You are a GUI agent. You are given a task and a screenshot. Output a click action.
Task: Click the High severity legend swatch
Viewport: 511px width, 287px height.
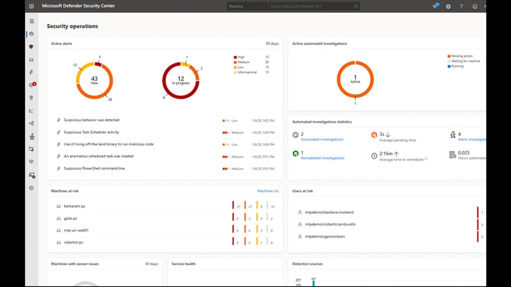(x=236, y=57)
